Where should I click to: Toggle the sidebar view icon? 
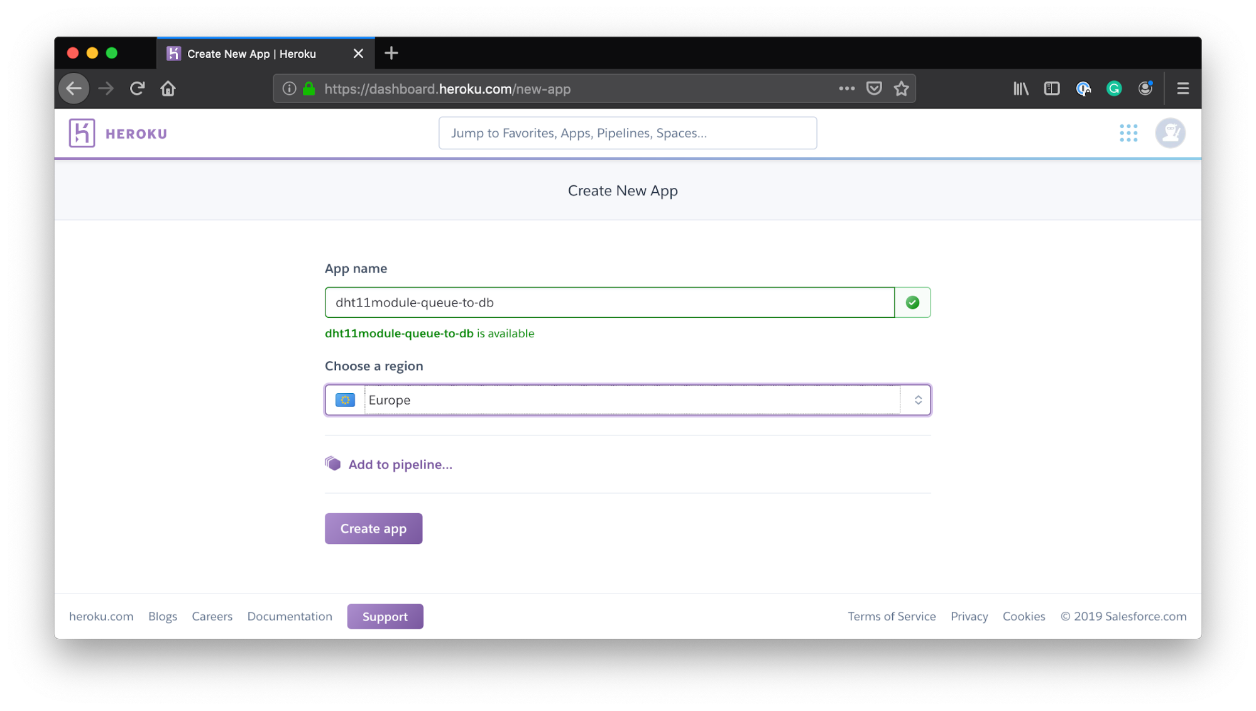click(1052, 89)
